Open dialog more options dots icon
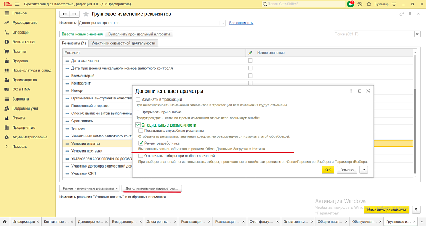This screenshot has height=226, width=426. click(351, 91)
